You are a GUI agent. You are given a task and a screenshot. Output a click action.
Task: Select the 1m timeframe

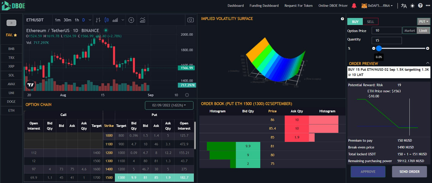[x=58, y=20]
